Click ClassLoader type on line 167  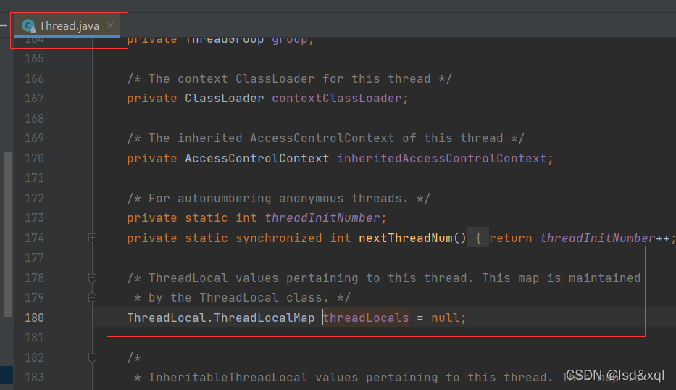pos(224,99)
